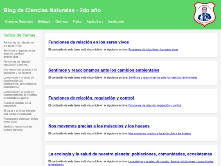Go to the Química section
Screen dimensions: 221x166
61,21
